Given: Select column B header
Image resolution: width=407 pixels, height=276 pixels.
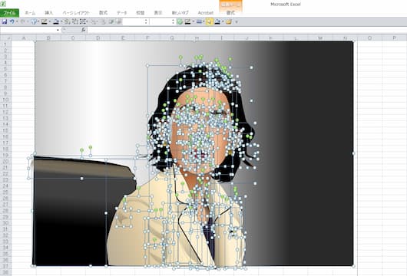Looking at the screenshot, I should coord(48,38).
